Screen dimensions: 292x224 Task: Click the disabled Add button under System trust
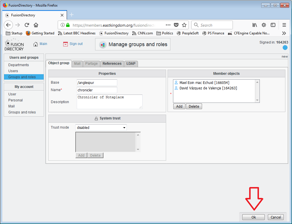(81, 155)
